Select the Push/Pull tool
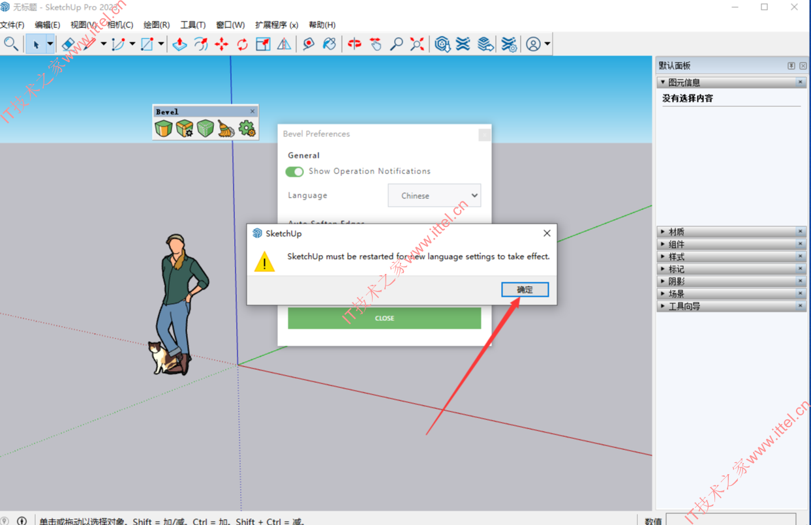 [x=179, y=44]
